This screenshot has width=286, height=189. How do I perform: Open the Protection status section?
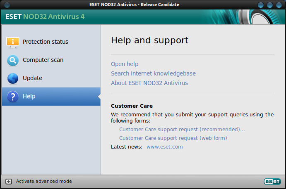point(51,42)
